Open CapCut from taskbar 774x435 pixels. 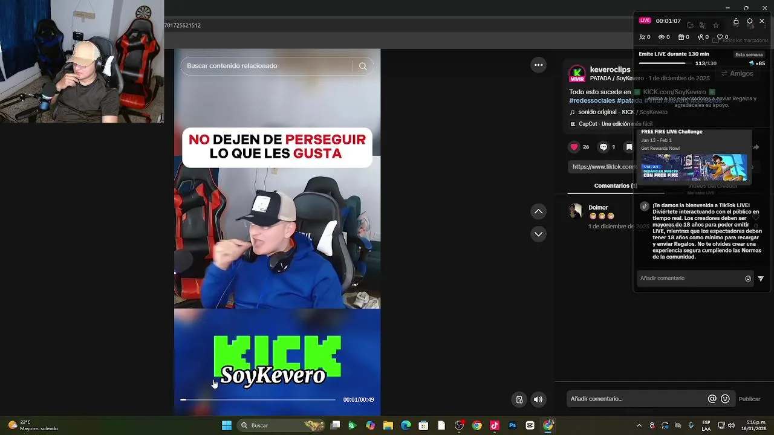530,425
